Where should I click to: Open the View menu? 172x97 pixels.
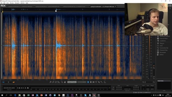click(8, 3)
